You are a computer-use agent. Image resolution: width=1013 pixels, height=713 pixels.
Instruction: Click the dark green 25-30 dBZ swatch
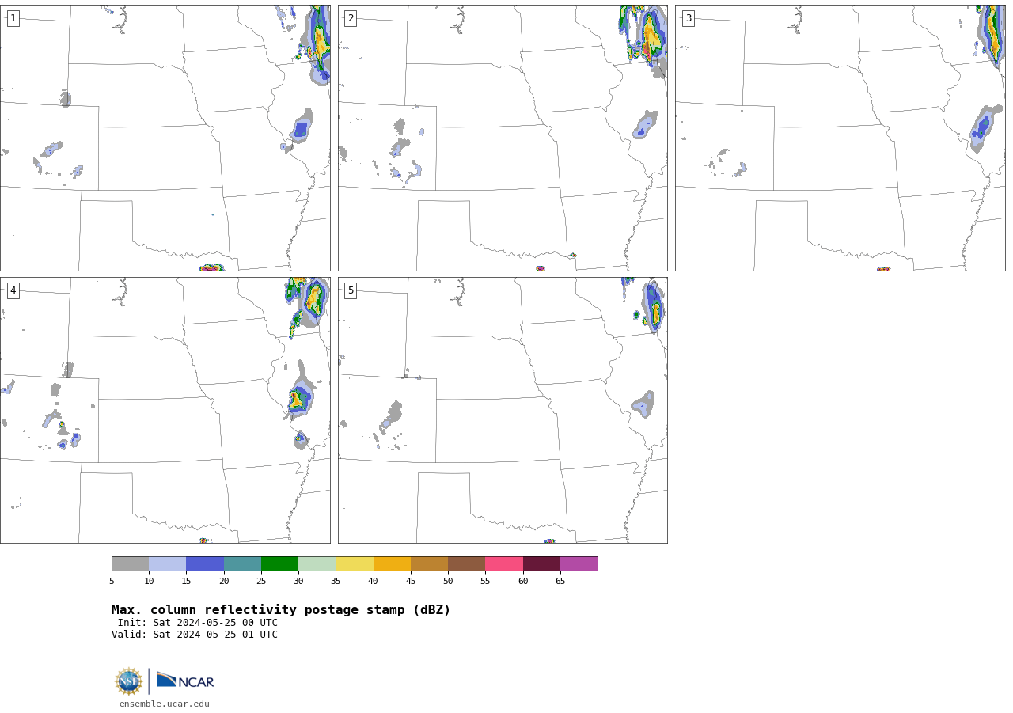point(280,564)
